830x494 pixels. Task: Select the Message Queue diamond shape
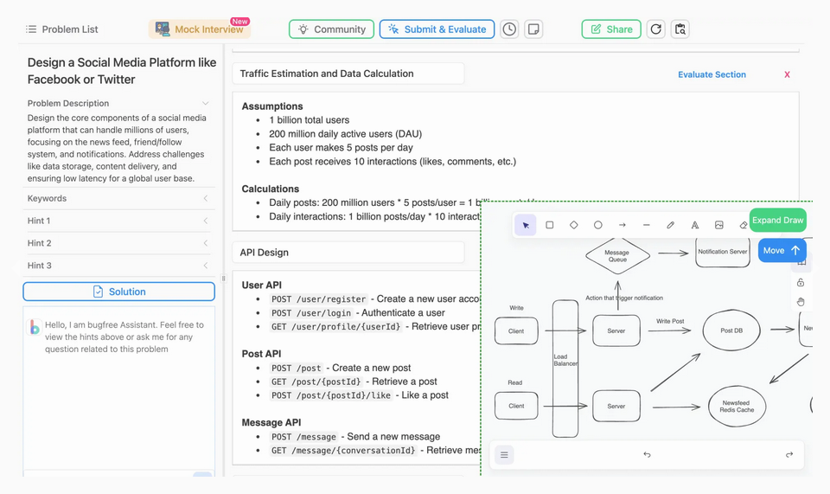pos(617,256)
